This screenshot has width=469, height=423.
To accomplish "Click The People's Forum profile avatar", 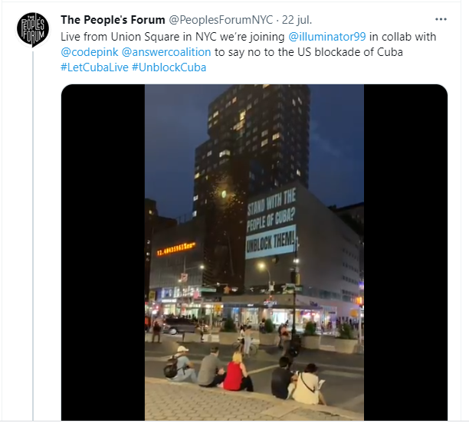I will coord(33,30).
